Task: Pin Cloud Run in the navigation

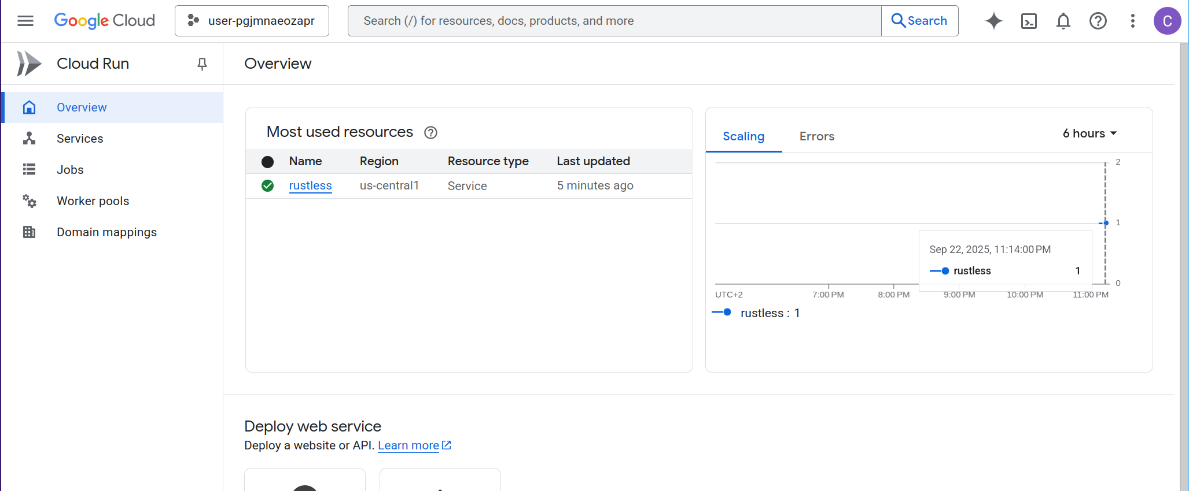Action: coord(202,64)
